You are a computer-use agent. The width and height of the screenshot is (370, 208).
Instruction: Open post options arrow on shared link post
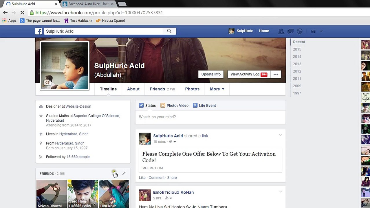point(280,135)
